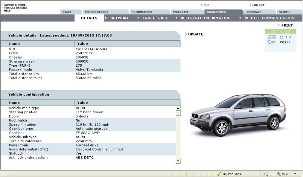Viewport: 303px width, 177px height.
Task: Open the NETWORK sub-tab
Action: (x=119, y=18)
